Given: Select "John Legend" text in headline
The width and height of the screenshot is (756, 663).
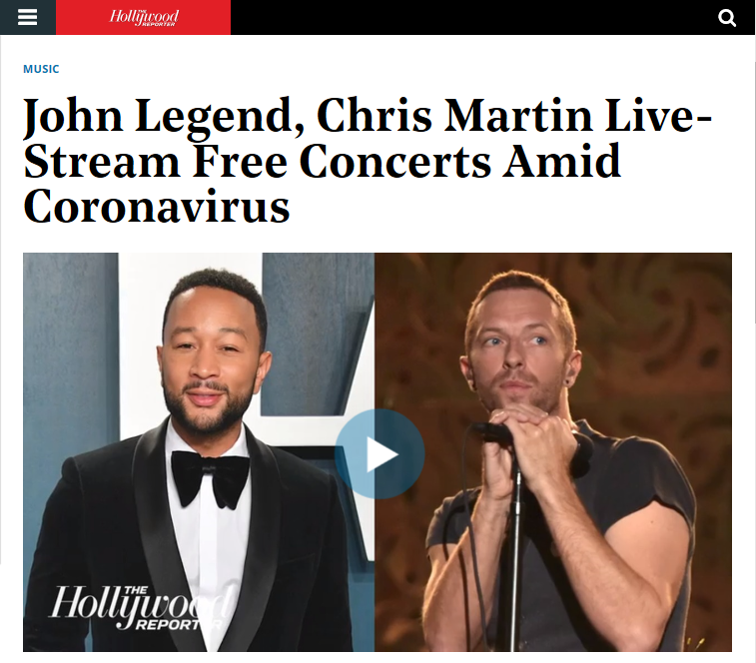Looking at the screenshot, I should coord(164,117).
